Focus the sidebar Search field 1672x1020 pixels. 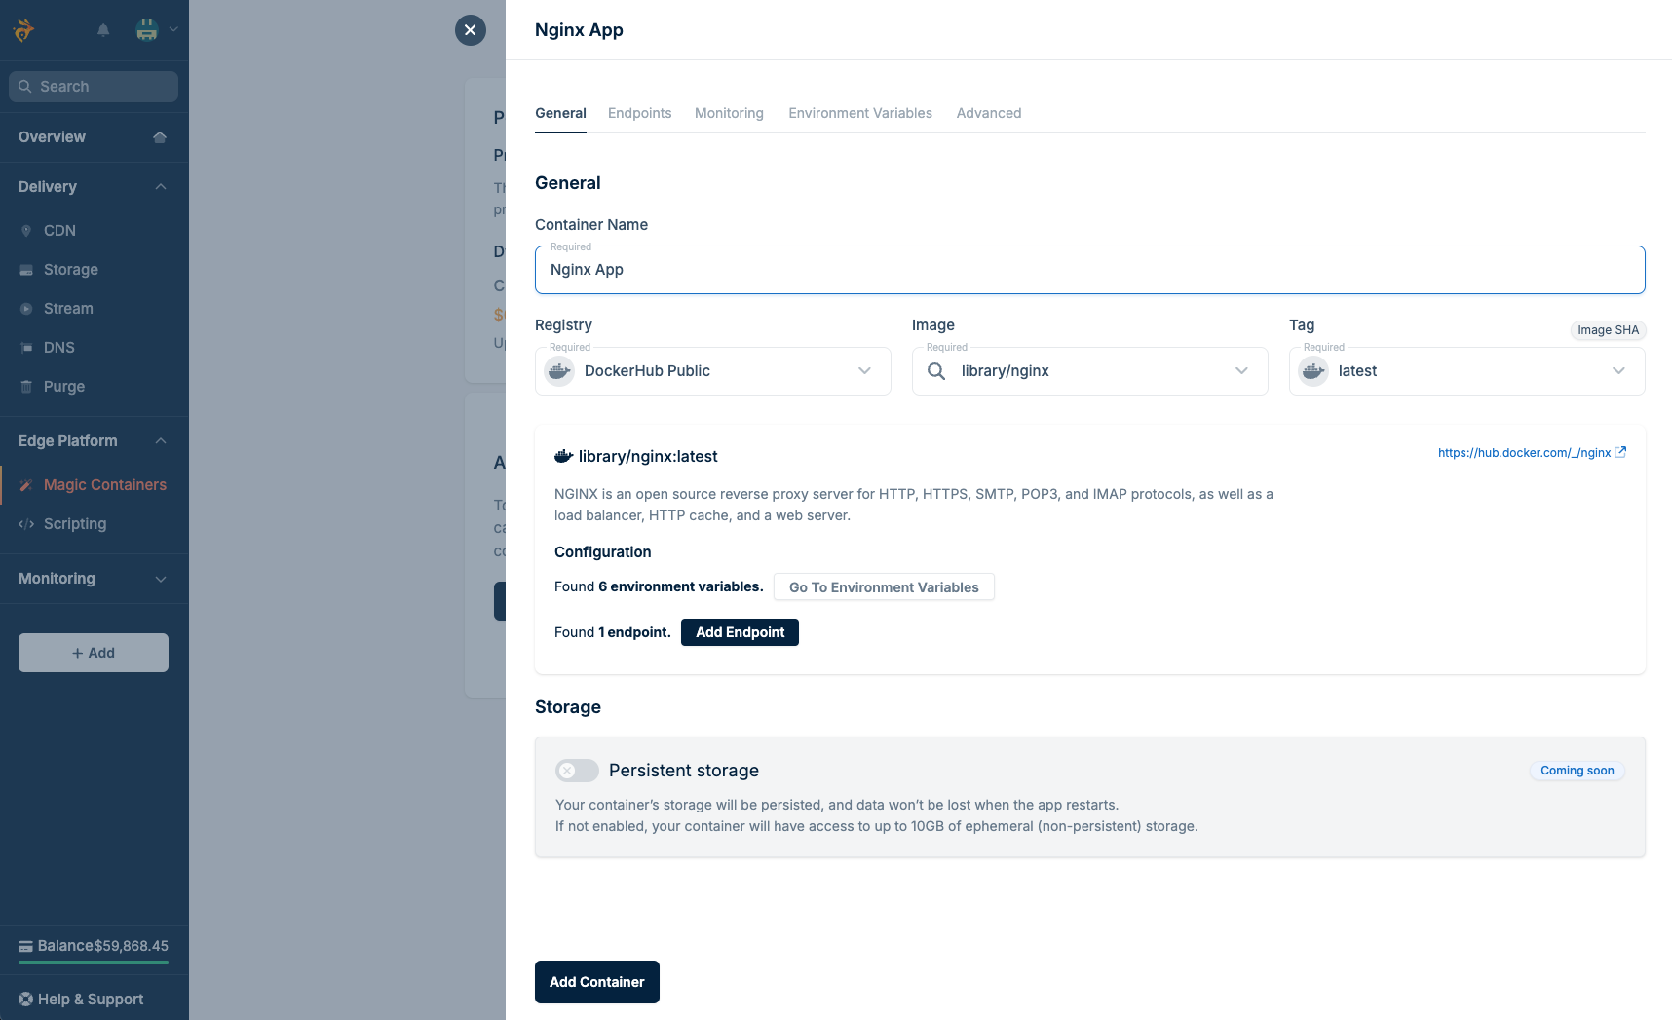click(94, 87)
